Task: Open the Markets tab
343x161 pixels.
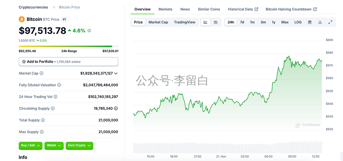Action: click(x=165, y=9)
